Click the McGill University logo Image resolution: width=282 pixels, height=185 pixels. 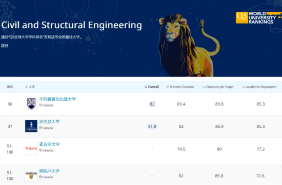click(31, 149)
